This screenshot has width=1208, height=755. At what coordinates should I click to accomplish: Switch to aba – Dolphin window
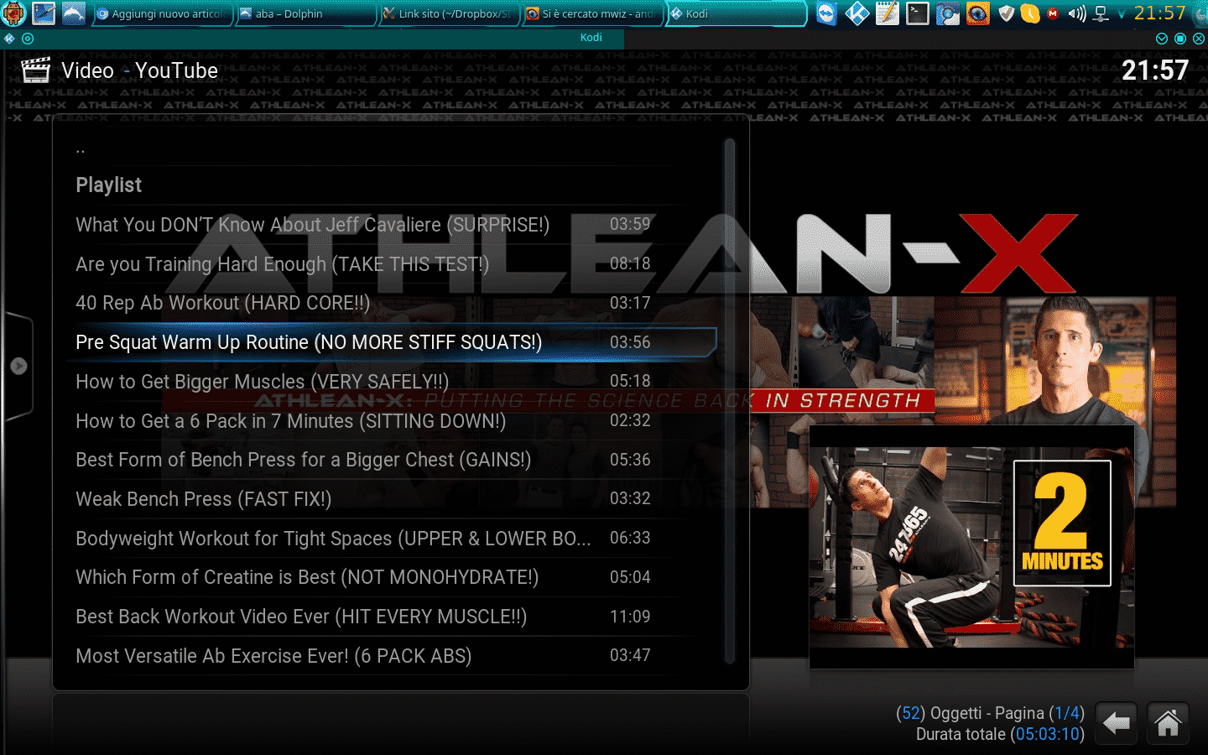[x=305, y=13]
